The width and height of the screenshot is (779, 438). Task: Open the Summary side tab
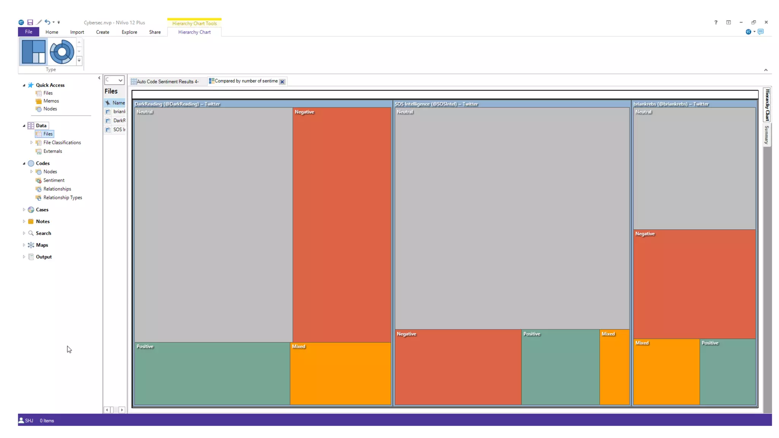[x=767, y=135]
